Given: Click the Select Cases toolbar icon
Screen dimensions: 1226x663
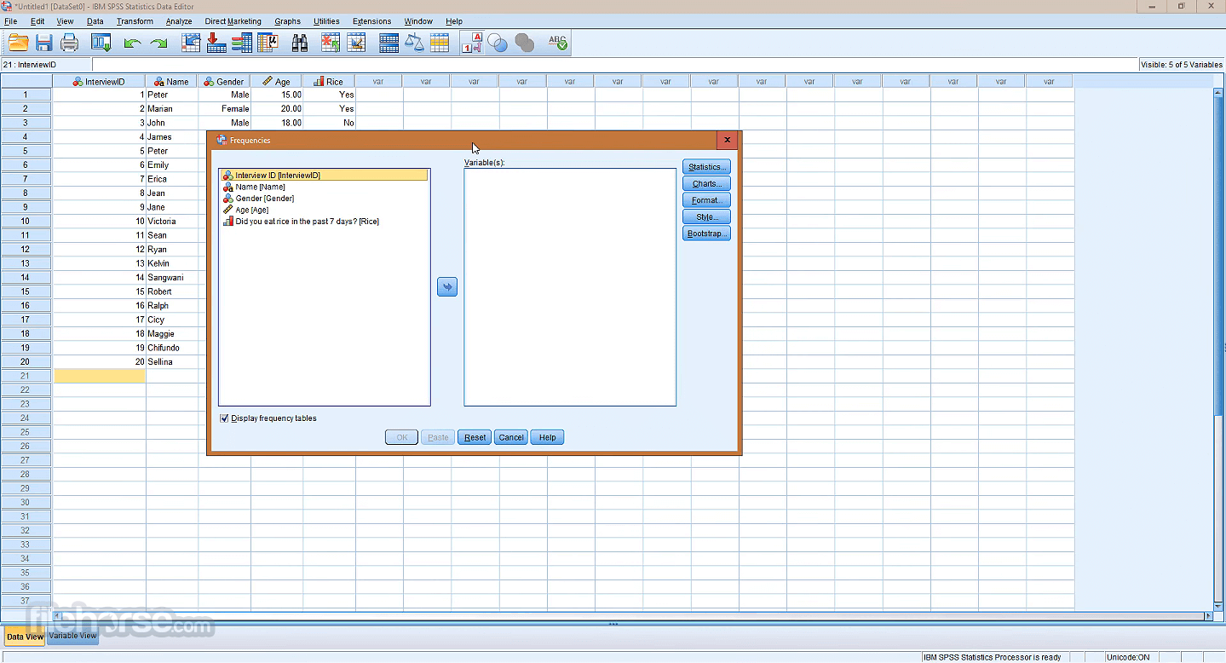Looking at the screenshot, I should [x=440, y=43].
